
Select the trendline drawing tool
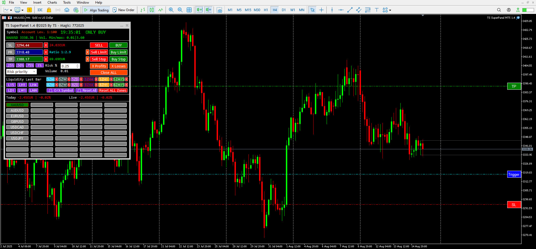350,10
